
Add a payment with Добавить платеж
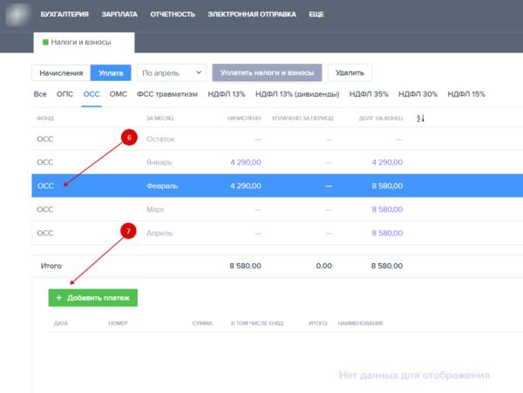click(x=92, y=297)
